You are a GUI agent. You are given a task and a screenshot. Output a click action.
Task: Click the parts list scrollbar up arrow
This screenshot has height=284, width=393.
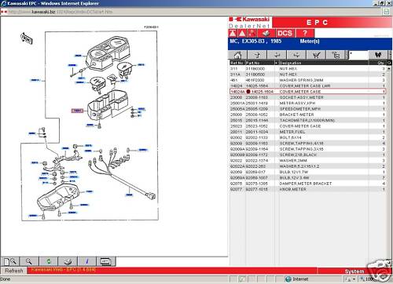389,68
